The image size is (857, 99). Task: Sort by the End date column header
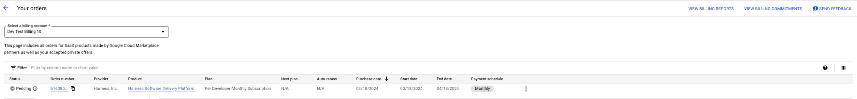coord(444,79)
